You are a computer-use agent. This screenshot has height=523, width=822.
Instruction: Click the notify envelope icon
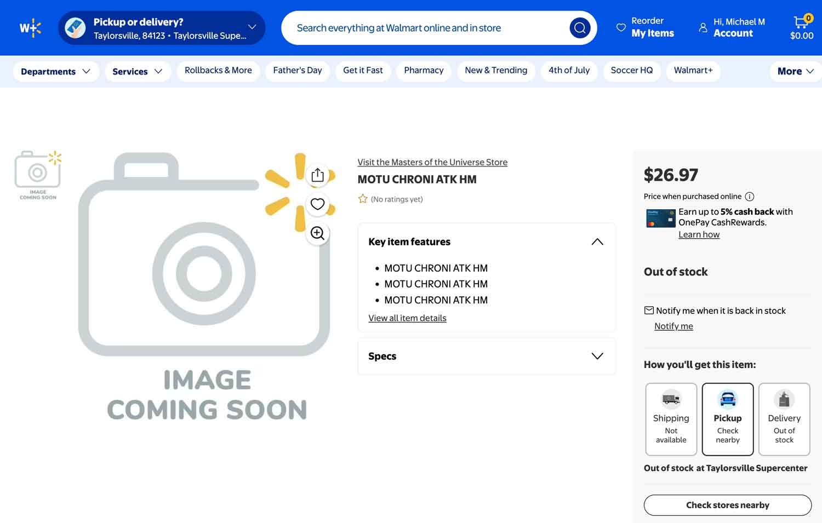pos(649,311)
